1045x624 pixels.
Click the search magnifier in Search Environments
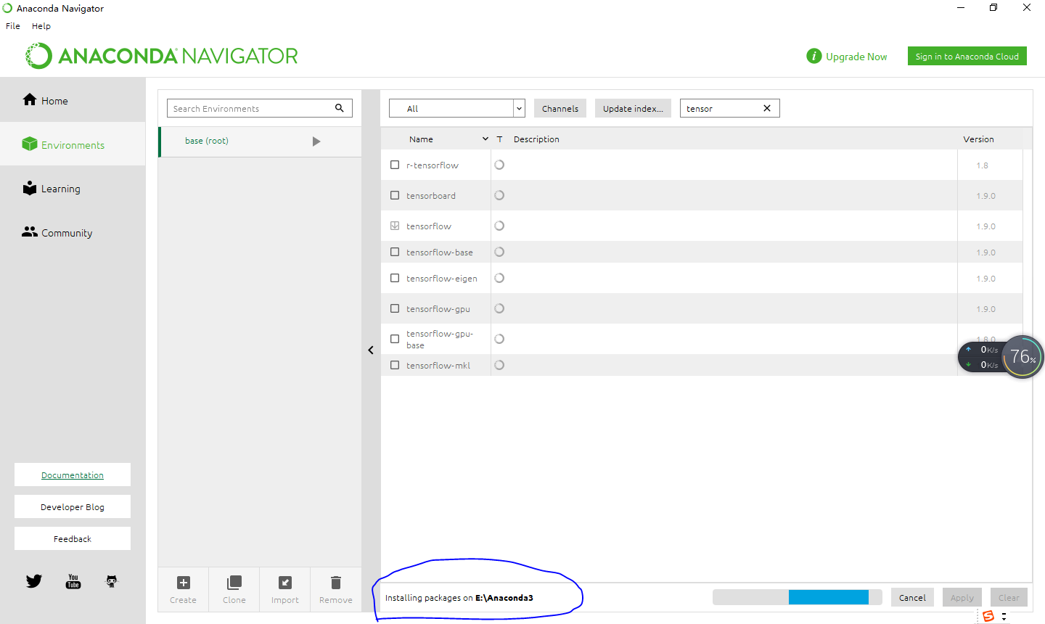(340, 108)
